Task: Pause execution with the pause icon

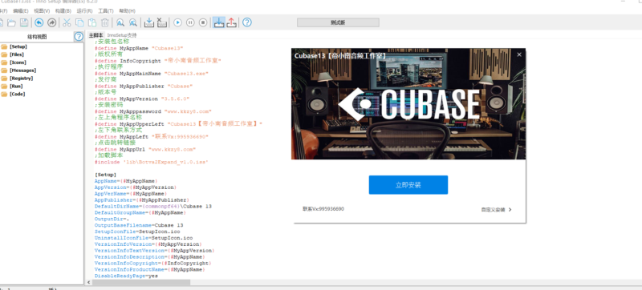Action: pos(190,22)
